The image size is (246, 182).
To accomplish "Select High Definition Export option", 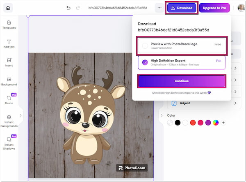I will (x=182, y=63).
